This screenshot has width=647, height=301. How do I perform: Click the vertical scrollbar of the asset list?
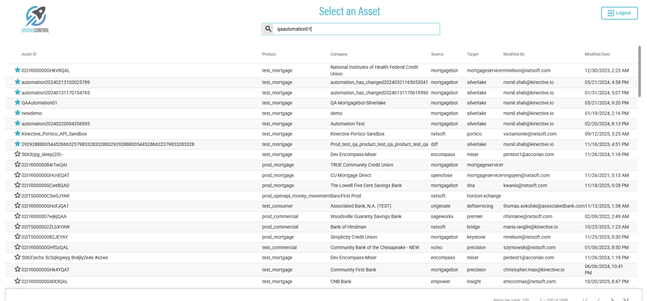(639, 72)
